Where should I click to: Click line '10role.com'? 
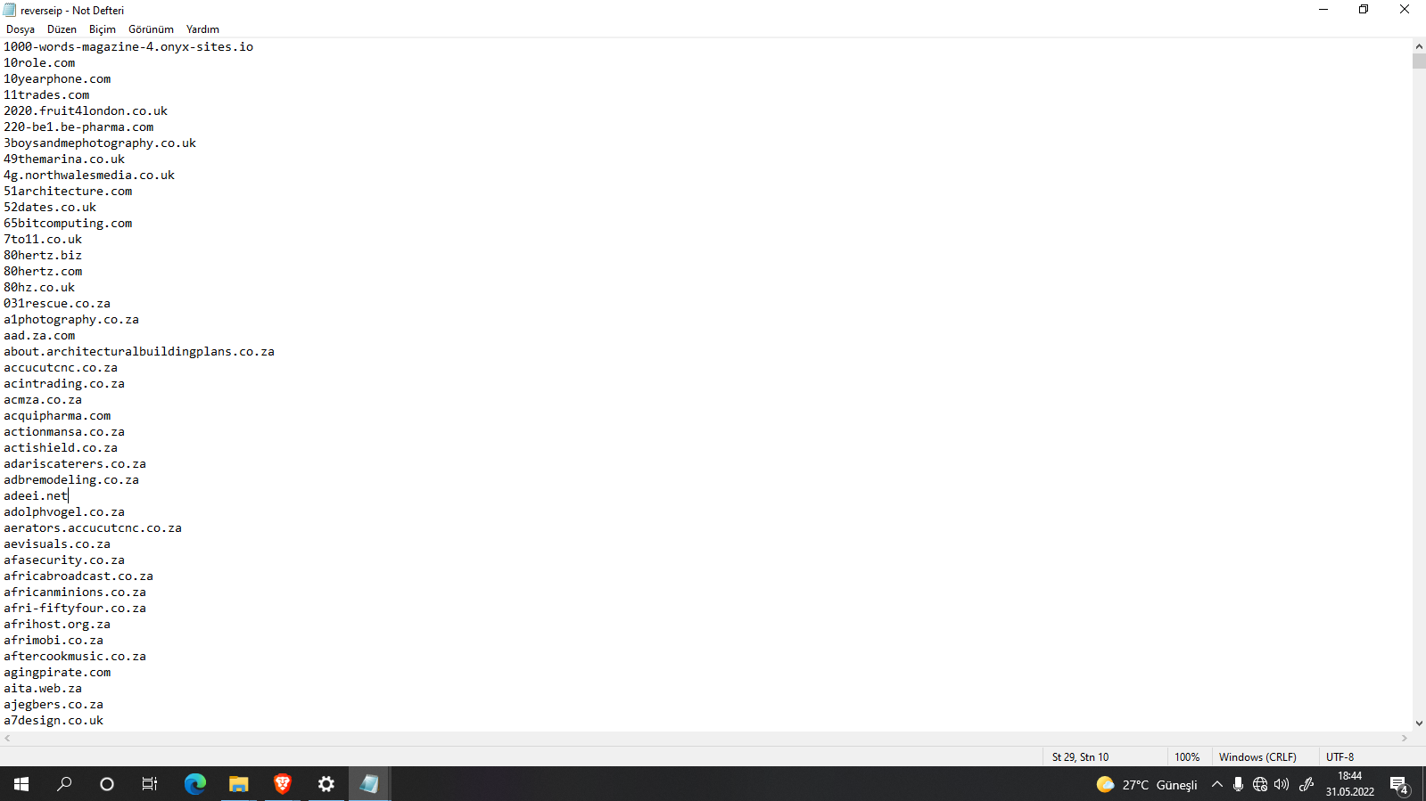pyautogui.click(x=39, y=63)
